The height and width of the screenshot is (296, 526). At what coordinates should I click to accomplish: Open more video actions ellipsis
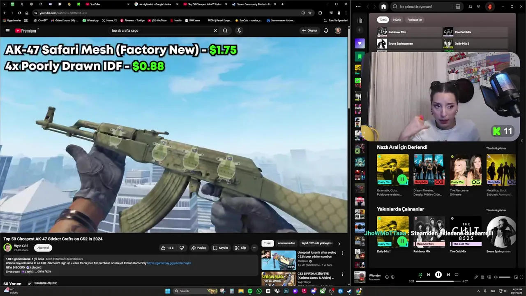[254, 248]
